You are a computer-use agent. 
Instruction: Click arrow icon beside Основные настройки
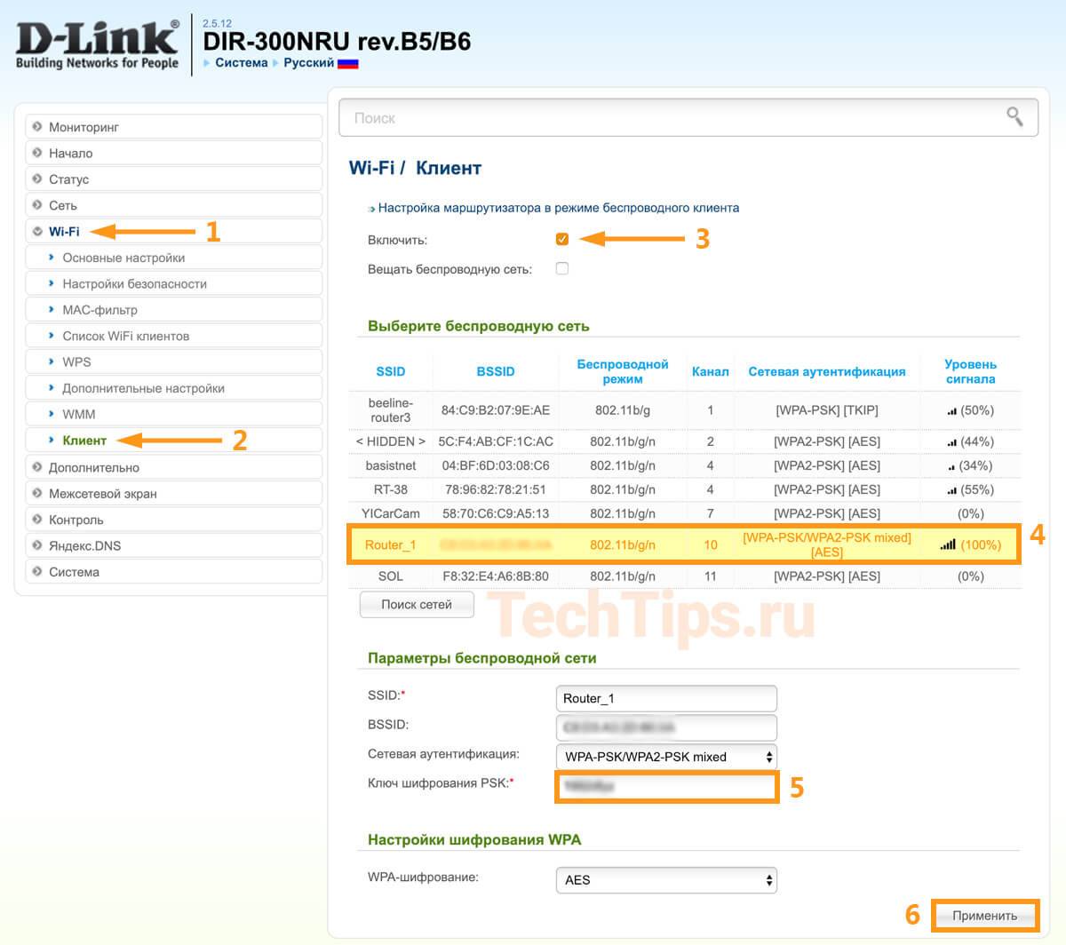52,258
